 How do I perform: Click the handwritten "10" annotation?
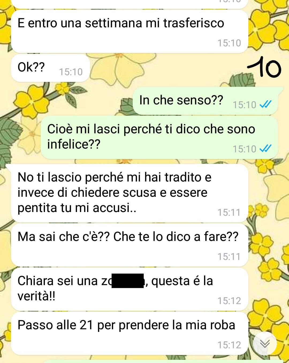click(264, 67)
